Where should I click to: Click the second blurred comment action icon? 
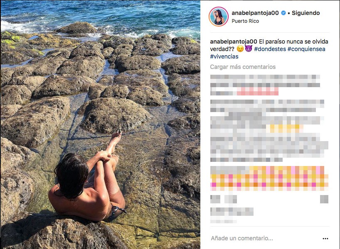coord(230,199)
